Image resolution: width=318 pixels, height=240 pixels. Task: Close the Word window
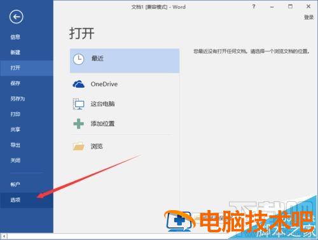tap(308, 6)
